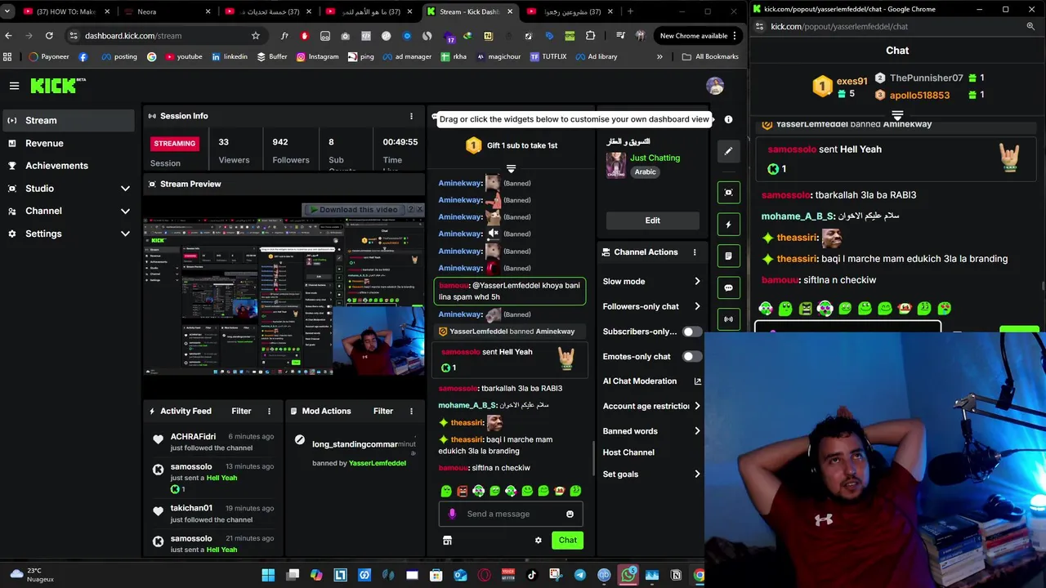Toggle Emotes-only chat switch
This screenshot has height=588, width=1046.
691,357
